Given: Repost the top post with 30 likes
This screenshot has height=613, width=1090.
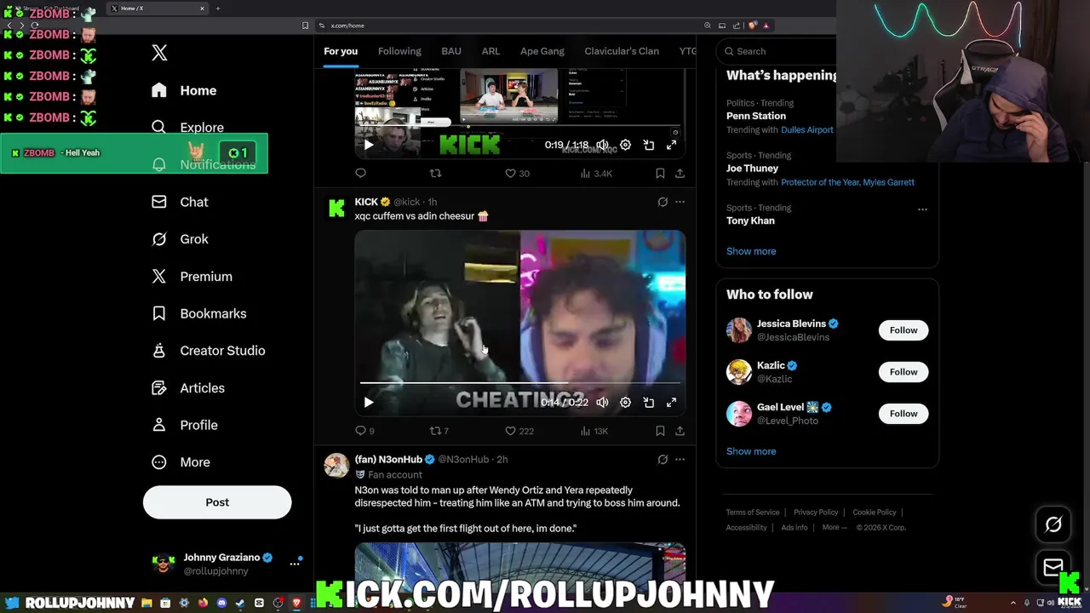Looking at the screenshot, I should [x=435, y=173].
